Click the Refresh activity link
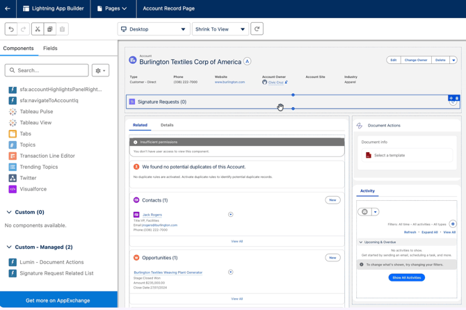The height and width of the screenshot is (310, 466). (410, 232)
